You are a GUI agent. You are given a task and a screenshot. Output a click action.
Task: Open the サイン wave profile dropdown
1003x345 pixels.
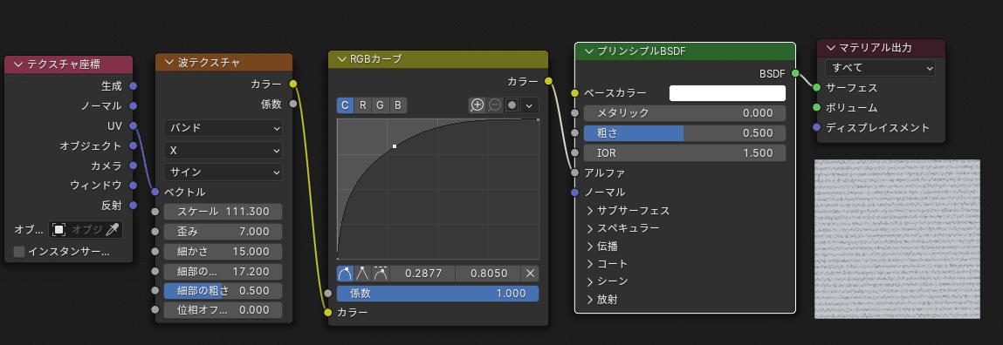[223, 172]
